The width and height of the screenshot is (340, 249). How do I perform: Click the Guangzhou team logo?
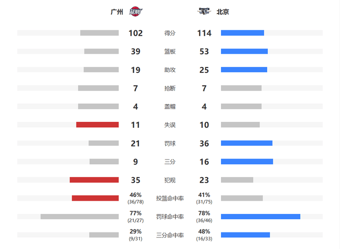coord(136,11)
